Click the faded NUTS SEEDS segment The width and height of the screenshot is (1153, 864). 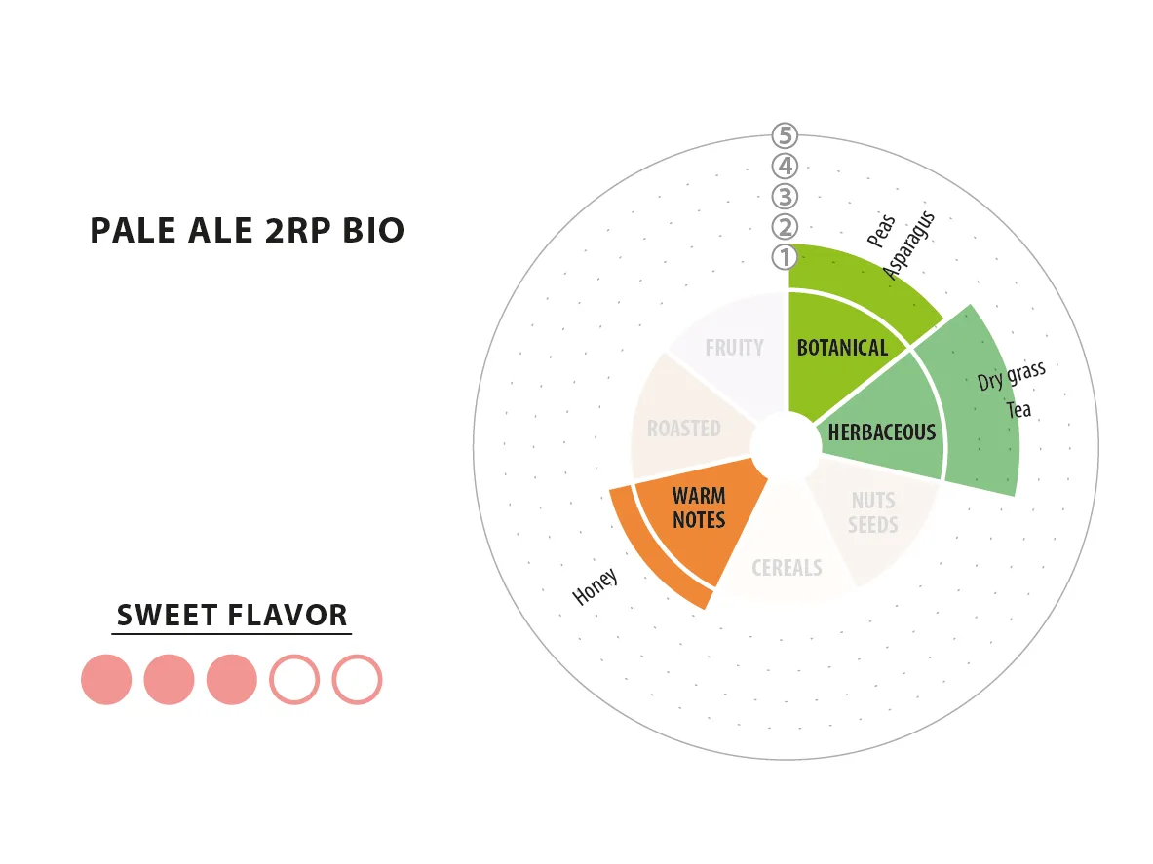point(875,514)
